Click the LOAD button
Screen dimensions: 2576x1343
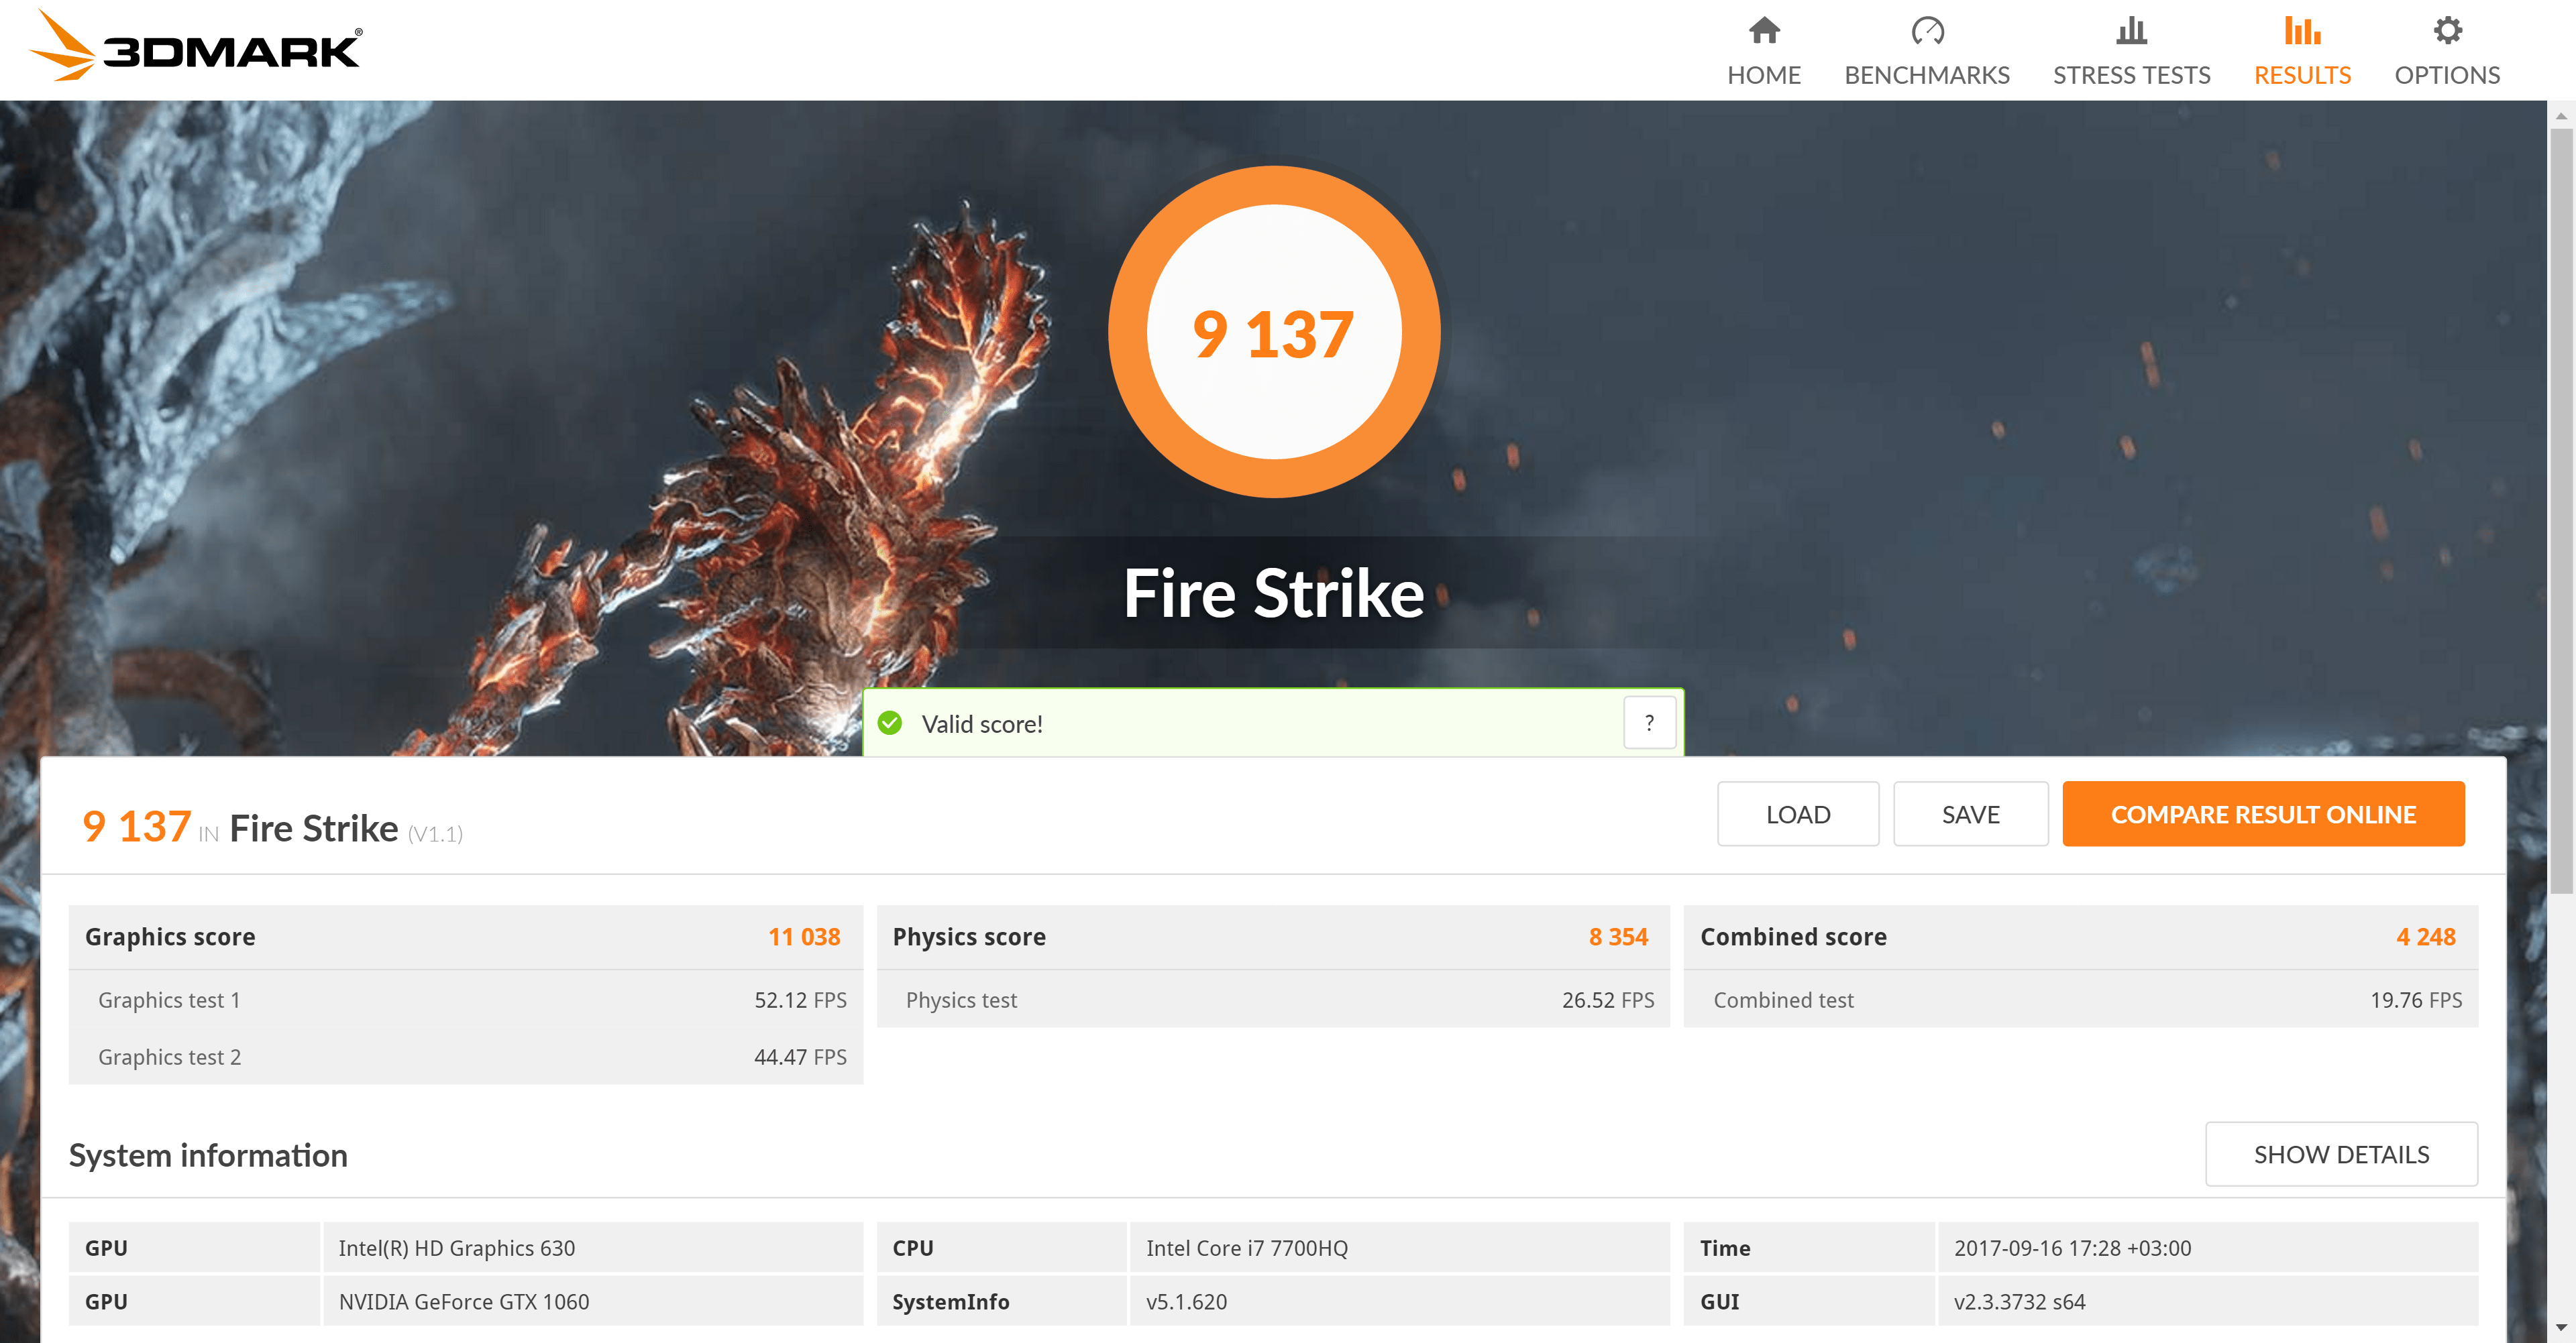click(1797, 813)
